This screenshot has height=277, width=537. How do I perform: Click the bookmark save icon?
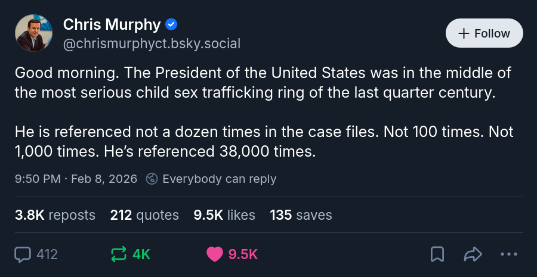(437, 254)
